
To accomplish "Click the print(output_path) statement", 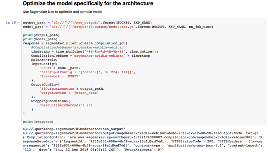I will [x=41, y=35].
